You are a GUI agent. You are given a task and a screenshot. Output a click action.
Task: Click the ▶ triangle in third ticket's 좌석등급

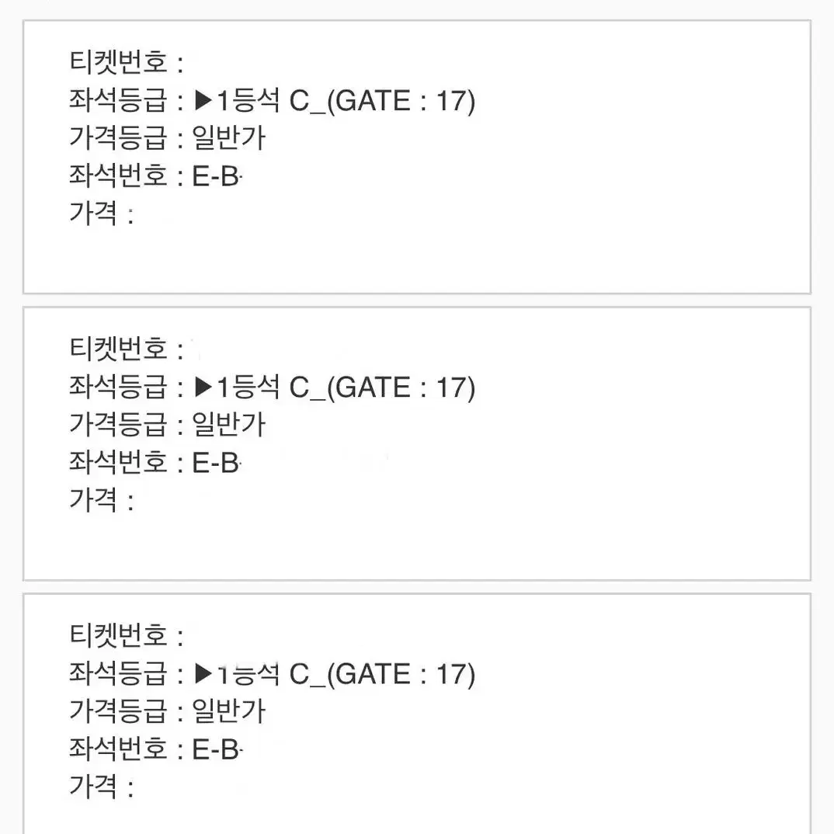[x=203, y=674]
